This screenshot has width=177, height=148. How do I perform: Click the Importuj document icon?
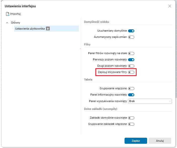[x=8, y=14]
